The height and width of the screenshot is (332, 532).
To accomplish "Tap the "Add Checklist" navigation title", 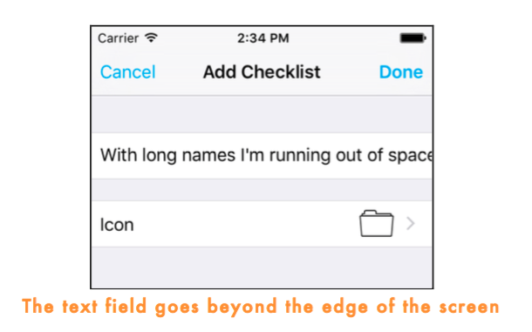I will [x=262, y=72].
